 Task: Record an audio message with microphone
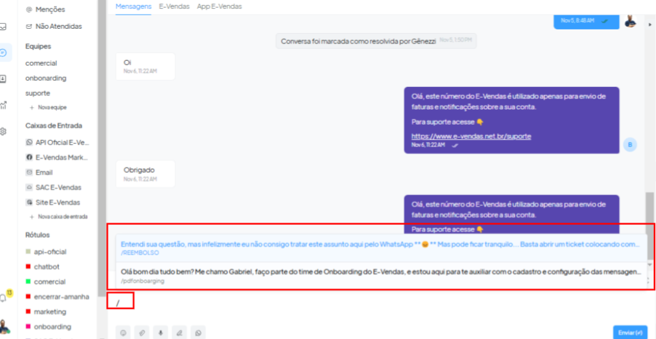pos(161,333)
